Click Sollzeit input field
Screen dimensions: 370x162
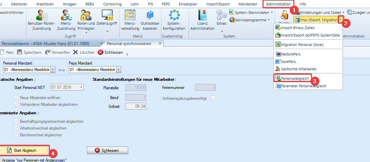click(136, 106)
